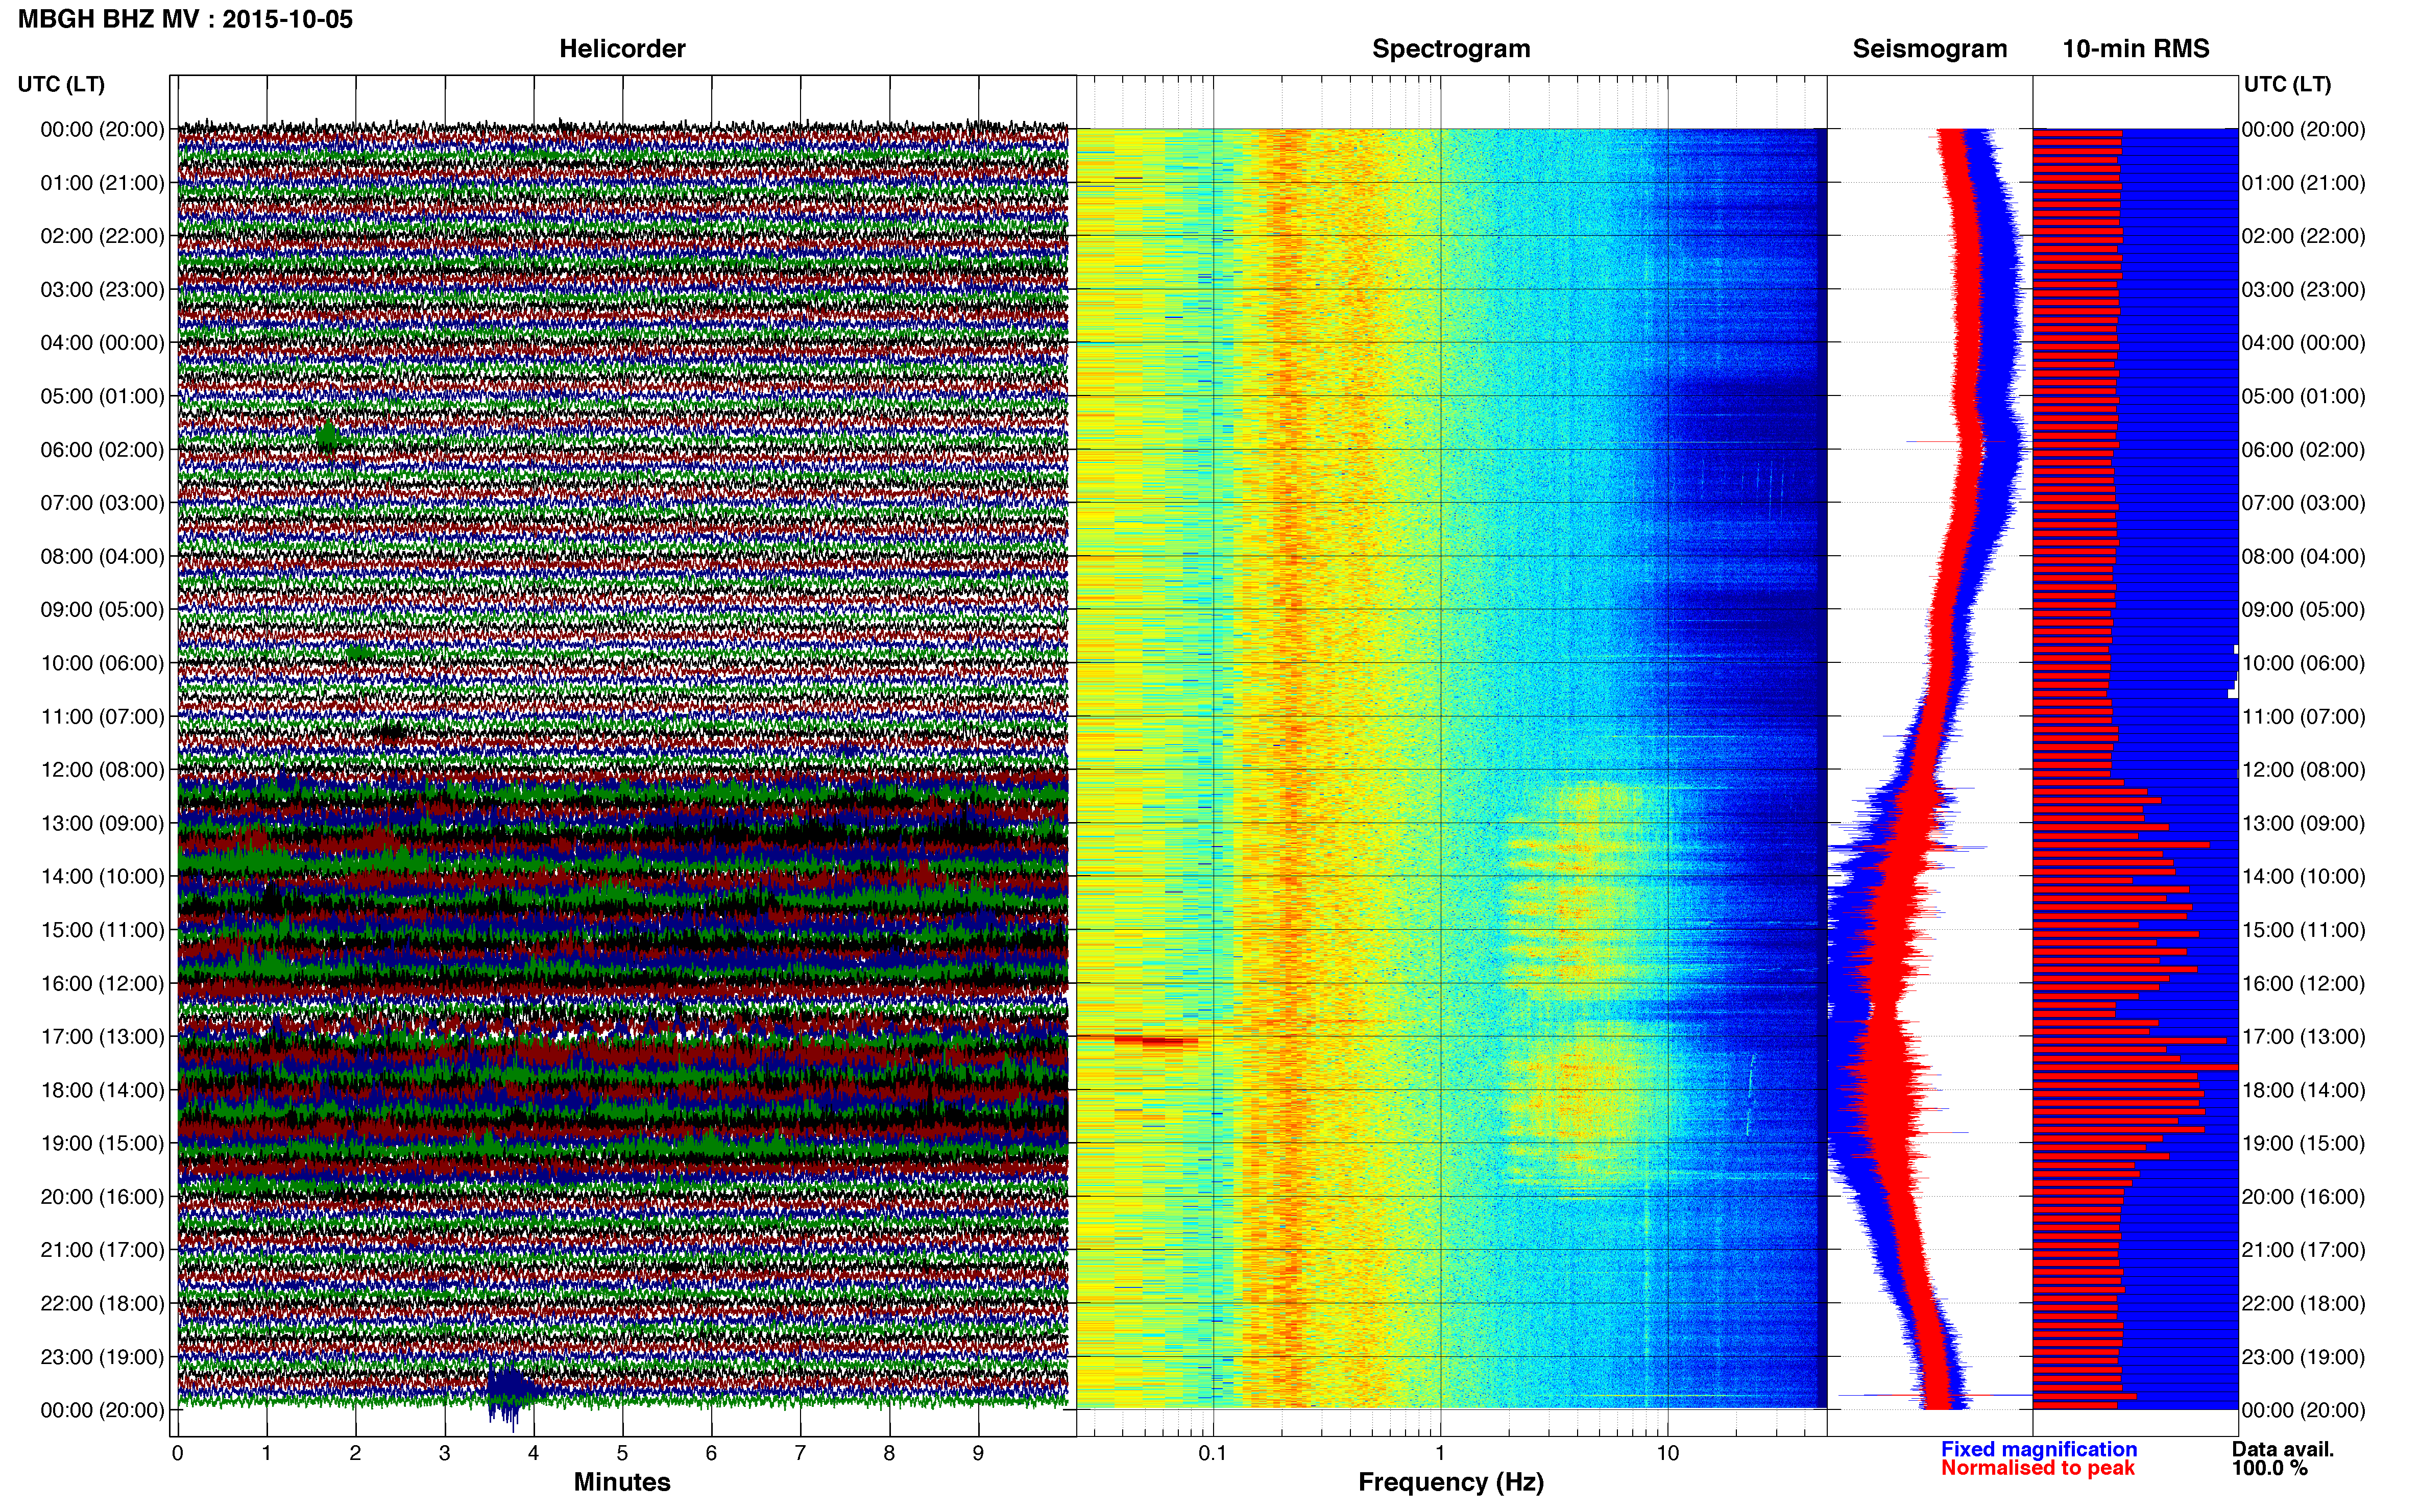Click left time label 08:00 (04:00)
This screenshot has width=2420, height=1512.
point(102,556)
